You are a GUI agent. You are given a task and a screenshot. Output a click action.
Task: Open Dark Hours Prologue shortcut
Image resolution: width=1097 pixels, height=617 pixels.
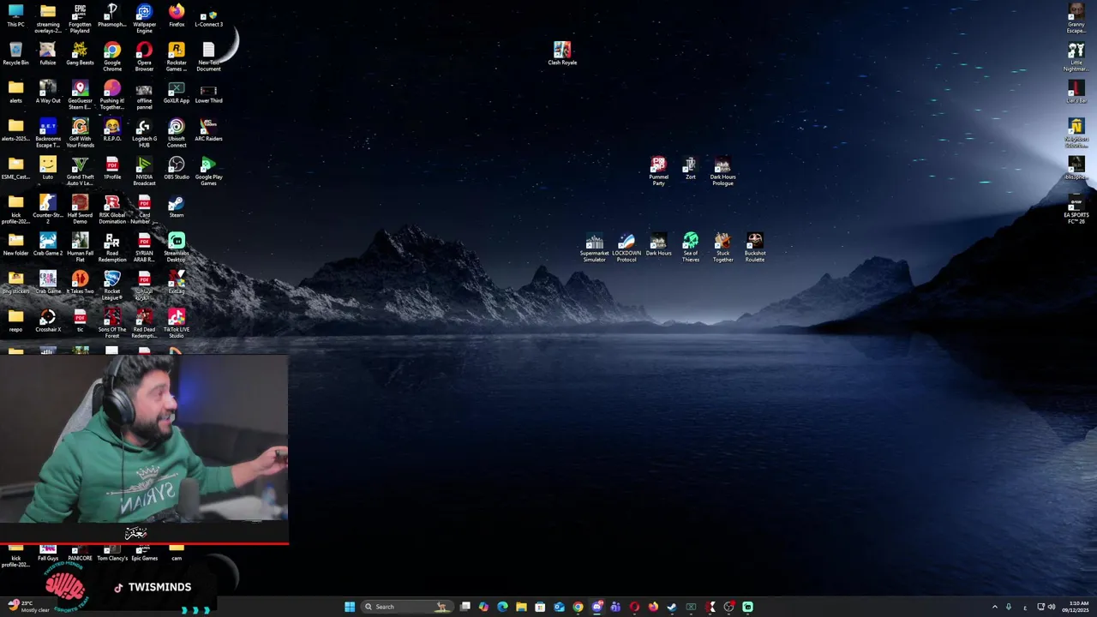(722, 171)
